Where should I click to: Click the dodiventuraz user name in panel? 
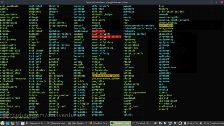coord(217,123)
